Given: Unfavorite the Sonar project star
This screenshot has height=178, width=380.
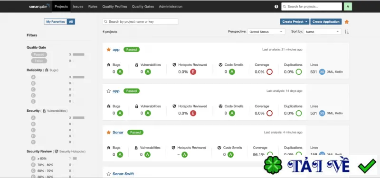Looking at the screenshot, I should click(109, 133).
